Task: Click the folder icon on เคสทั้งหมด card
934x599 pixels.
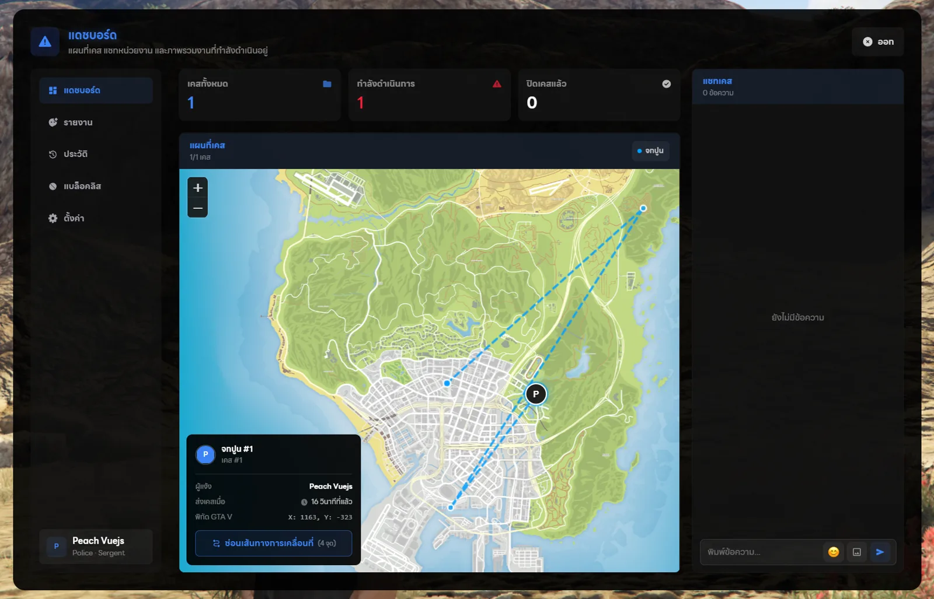Action: click(x=327, y=84)
